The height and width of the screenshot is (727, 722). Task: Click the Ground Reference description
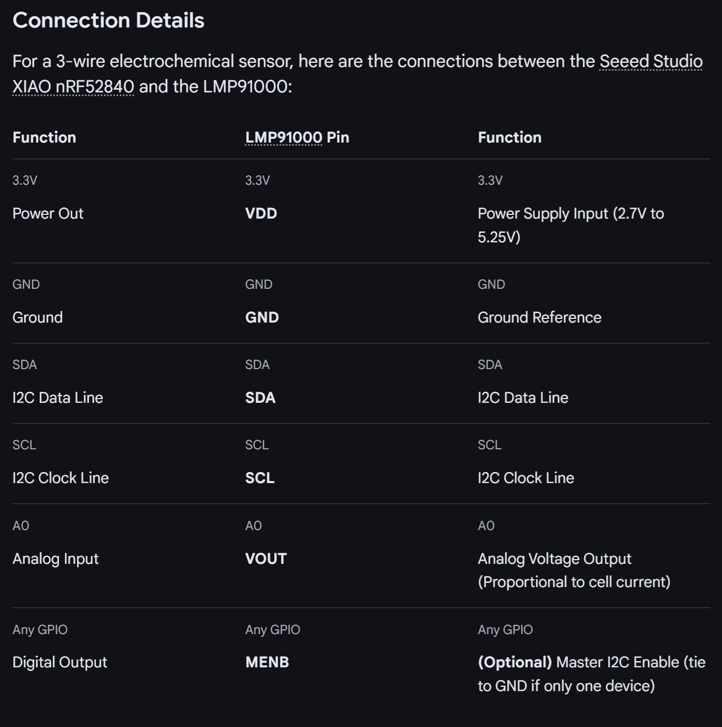[539, 318]
